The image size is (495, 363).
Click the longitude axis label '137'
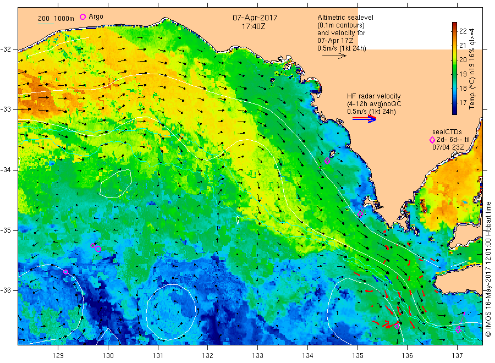(457, 356)
